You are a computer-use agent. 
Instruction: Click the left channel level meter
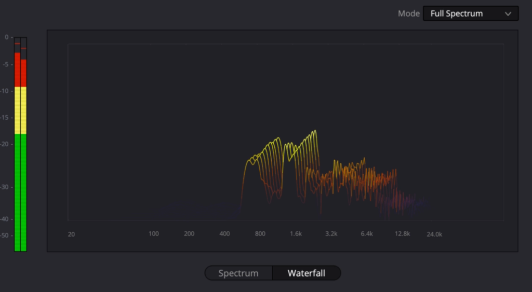click(x=17, y=144)
